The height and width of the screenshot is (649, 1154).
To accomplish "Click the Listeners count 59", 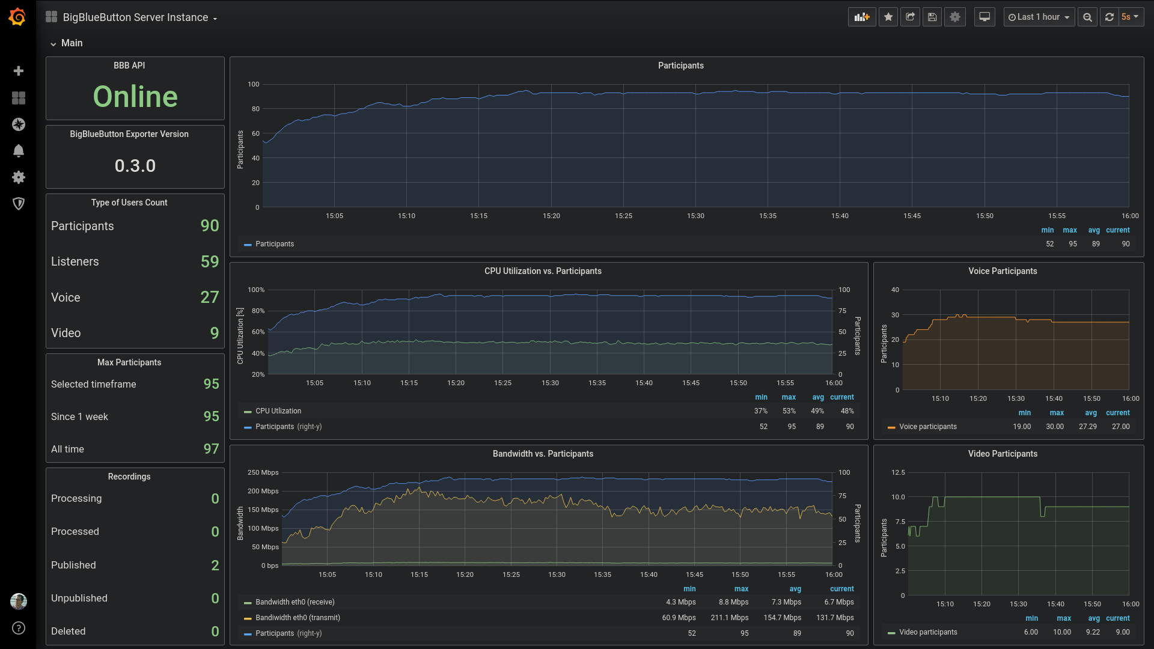I will point(210,261).
